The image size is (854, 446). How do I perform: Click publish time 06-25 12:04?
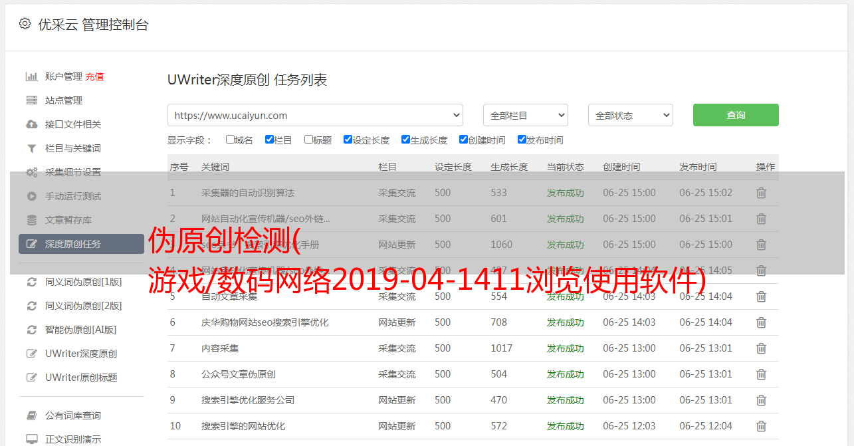pyautogui.click(x=706, y=426)
